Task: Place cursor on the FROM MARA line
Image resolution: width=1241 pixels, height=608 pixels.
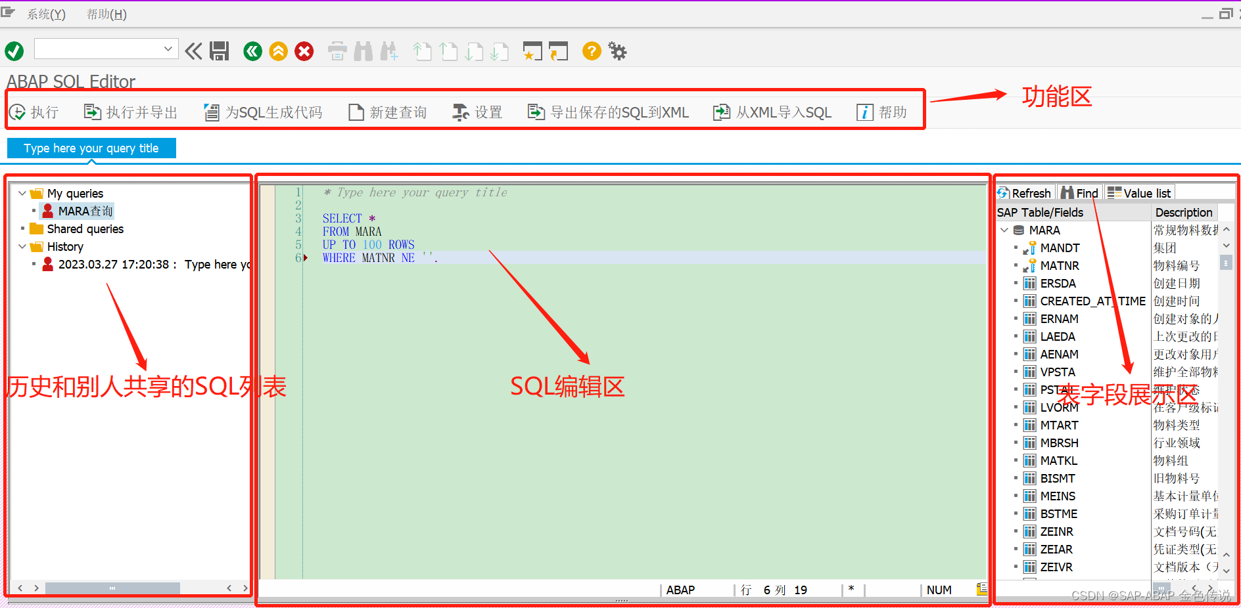Action: (x=352, y=231)
